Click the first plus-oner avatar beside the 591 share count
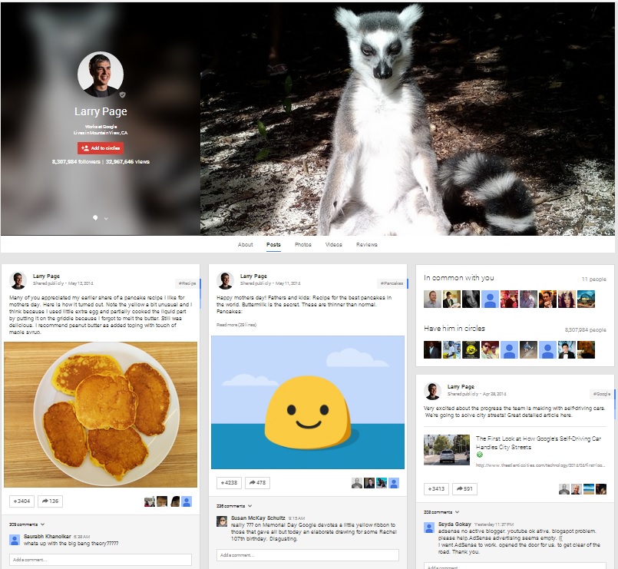Image resolution: width=618 pixels, height=569 pixels. point(564,489)
